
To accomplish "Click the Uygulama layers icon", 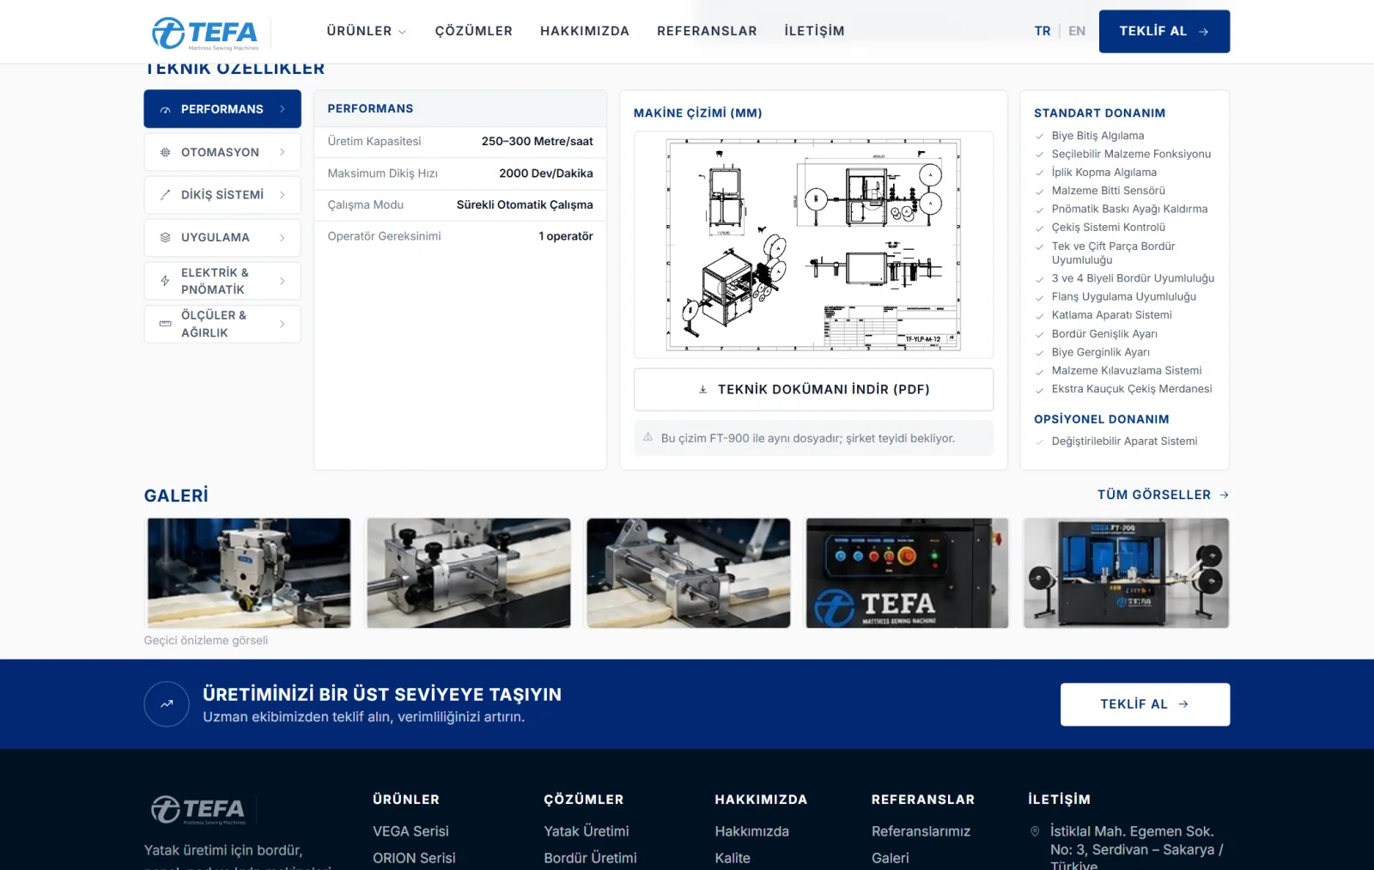I will click(165, 238).
